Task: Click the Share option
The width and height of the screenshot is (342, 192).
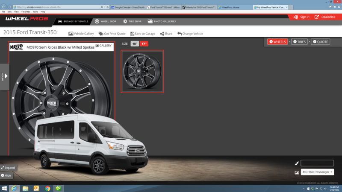Action: (166, 34)
